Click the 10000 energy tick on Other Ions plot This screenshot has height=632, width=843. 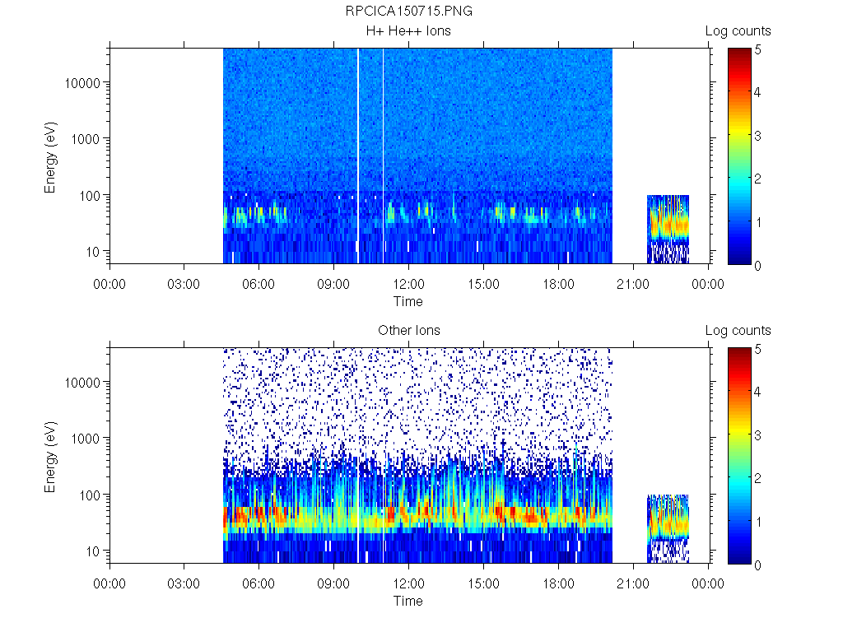(x=82, y=383)
